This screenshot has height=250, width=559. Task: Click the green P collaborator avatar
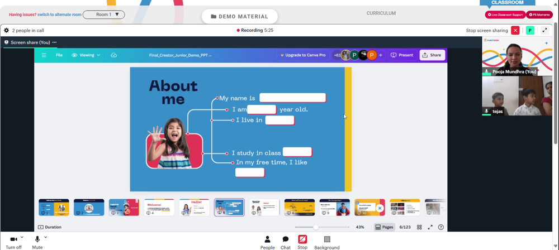[x=354, y=55]
